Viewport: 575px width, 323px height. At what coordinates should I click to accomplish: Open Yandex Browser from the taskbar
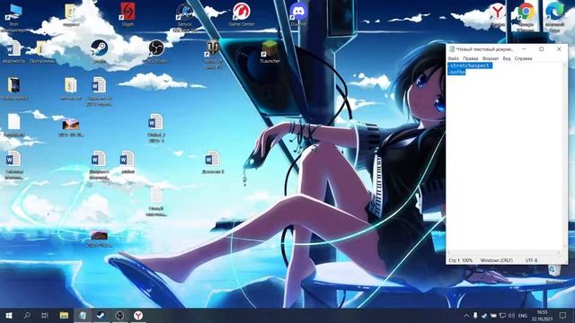(x=137, y=315)
